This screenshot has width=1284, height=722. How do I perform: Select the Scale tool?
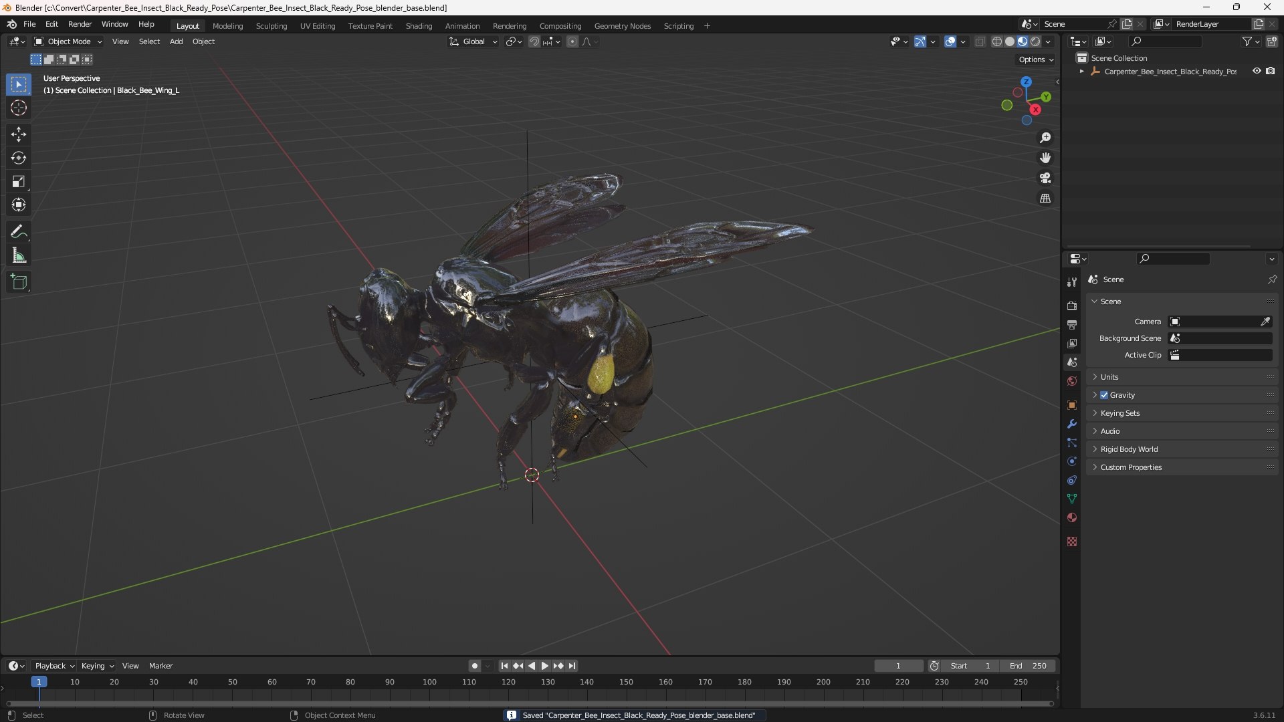pyautogui.click(x=19, y=181)
